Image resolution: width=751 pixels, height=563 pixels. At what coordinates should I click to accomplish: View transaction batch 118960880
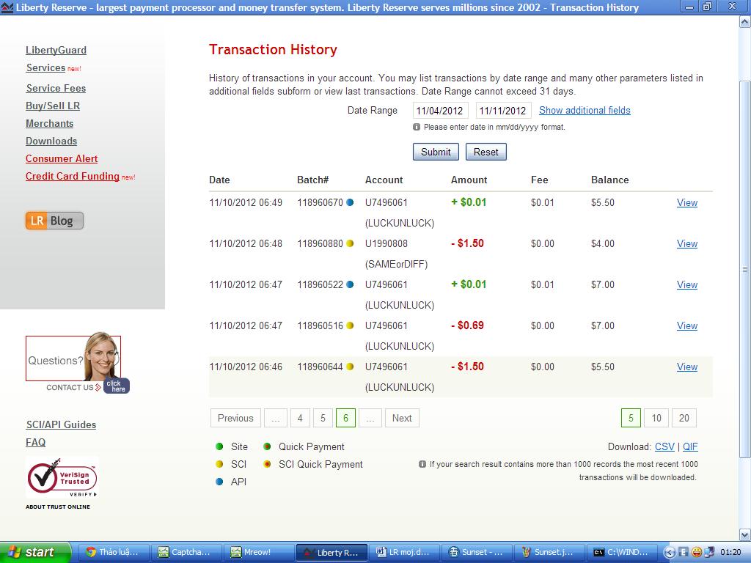pos(686,243)
